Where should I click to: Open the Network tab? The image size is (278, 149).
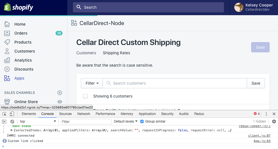[x=84, y=114]
